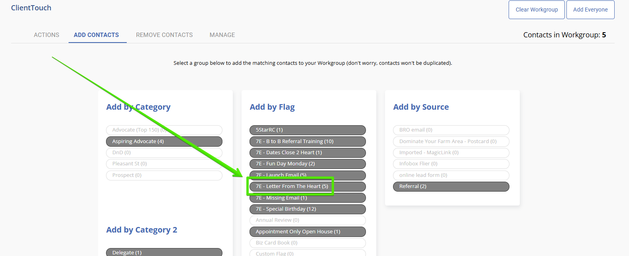Select 7E - B to B Referral Training flag
The width and height of the screenshot is (629, 256).
click(x=307, y=142)
